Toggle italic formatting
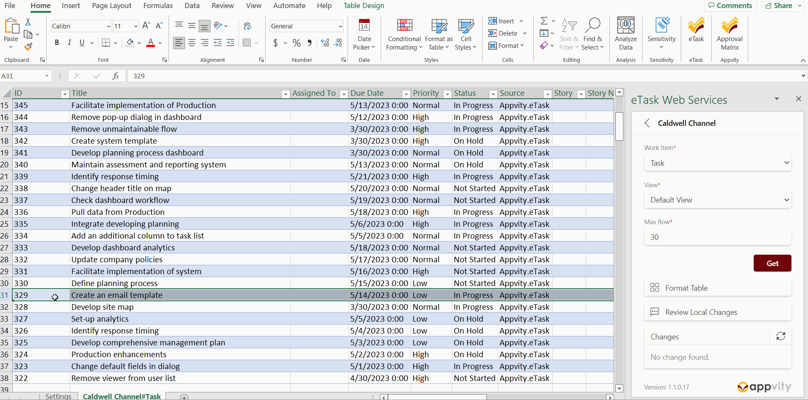 point(70,43)
